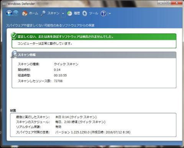This screenshot has height=148, width=184.
Task: Click the text 'コンピューターは正常に動作しています。'
Action: (x=45, y=44)
